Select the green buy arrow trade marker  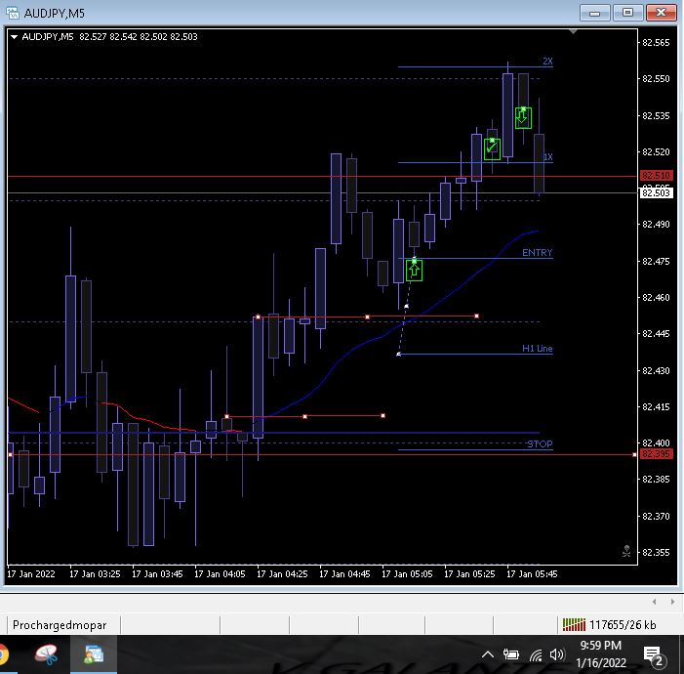[414, 270]
